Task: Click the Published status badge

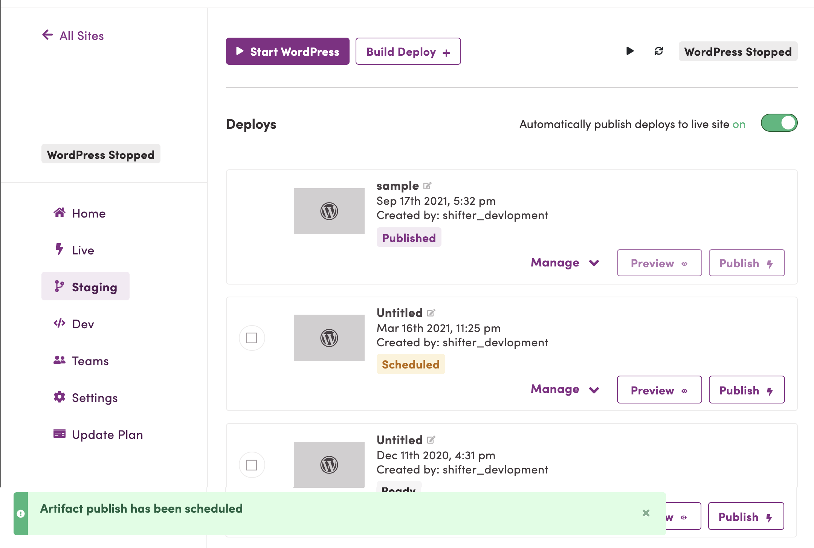Action: pyautogui.click(x=409, y=237)
